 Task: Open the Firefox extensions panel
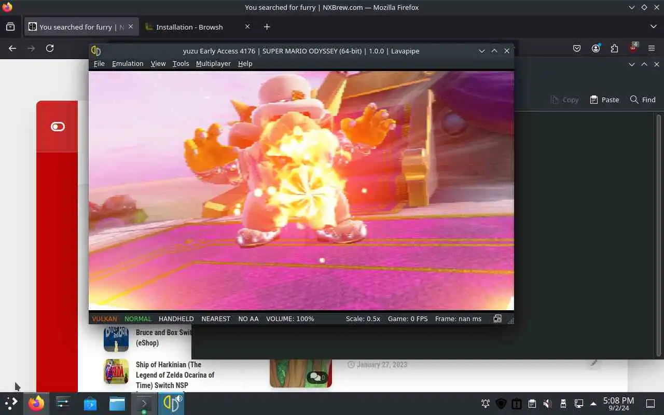[x=614, y=48]
